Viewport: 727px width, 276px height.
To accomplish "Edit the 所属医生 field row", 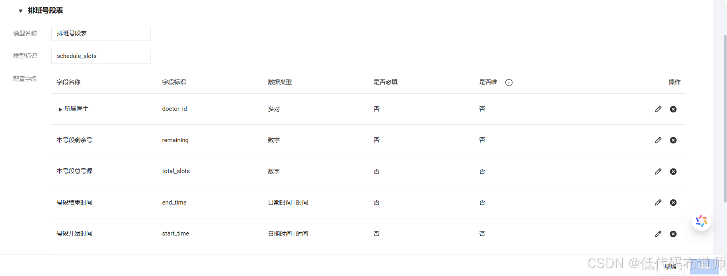I will click(x=658, y=109).
